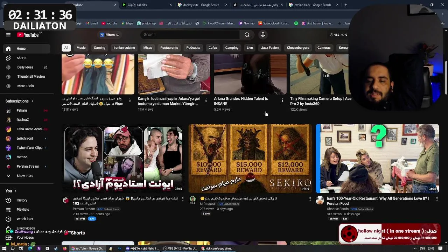Viewport: 448px width, 252px height.
Task: Open Photoshop from the taskbar
Action: (119, 248)
